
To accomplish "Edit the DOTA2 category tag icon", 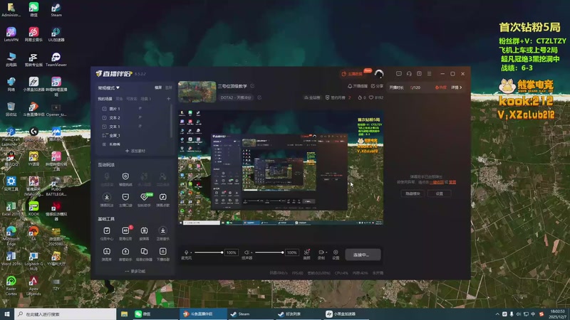I will [259, 97].
